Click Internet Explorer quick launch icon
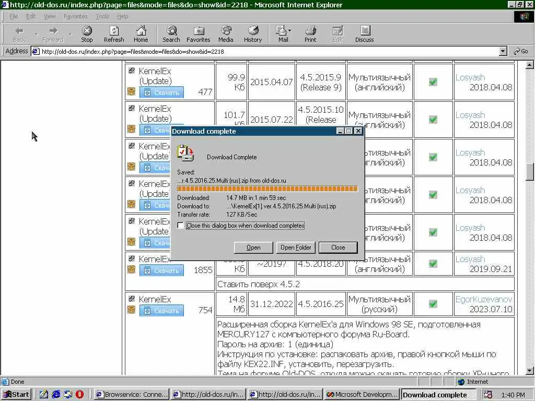The image size is (535, 401). (x=55, y=395)
